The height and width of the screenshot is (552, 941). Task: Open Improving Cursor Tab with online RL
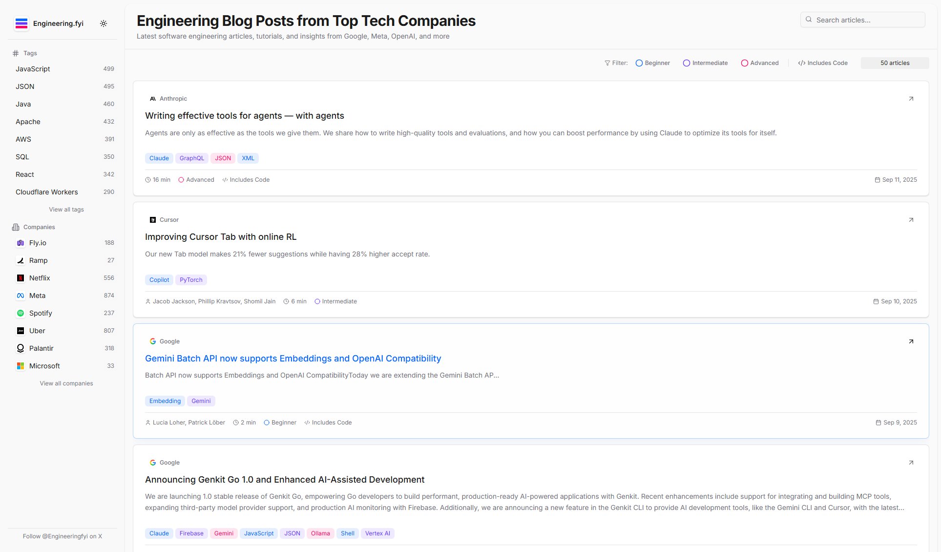click(x=221, y=237)
